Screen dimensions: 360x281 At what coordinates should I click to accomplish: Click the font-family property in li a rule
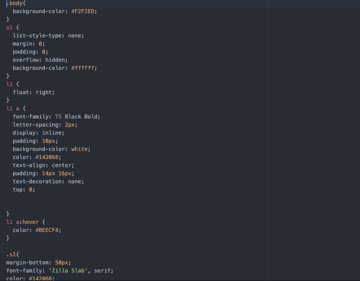click(x=31, y=117)
